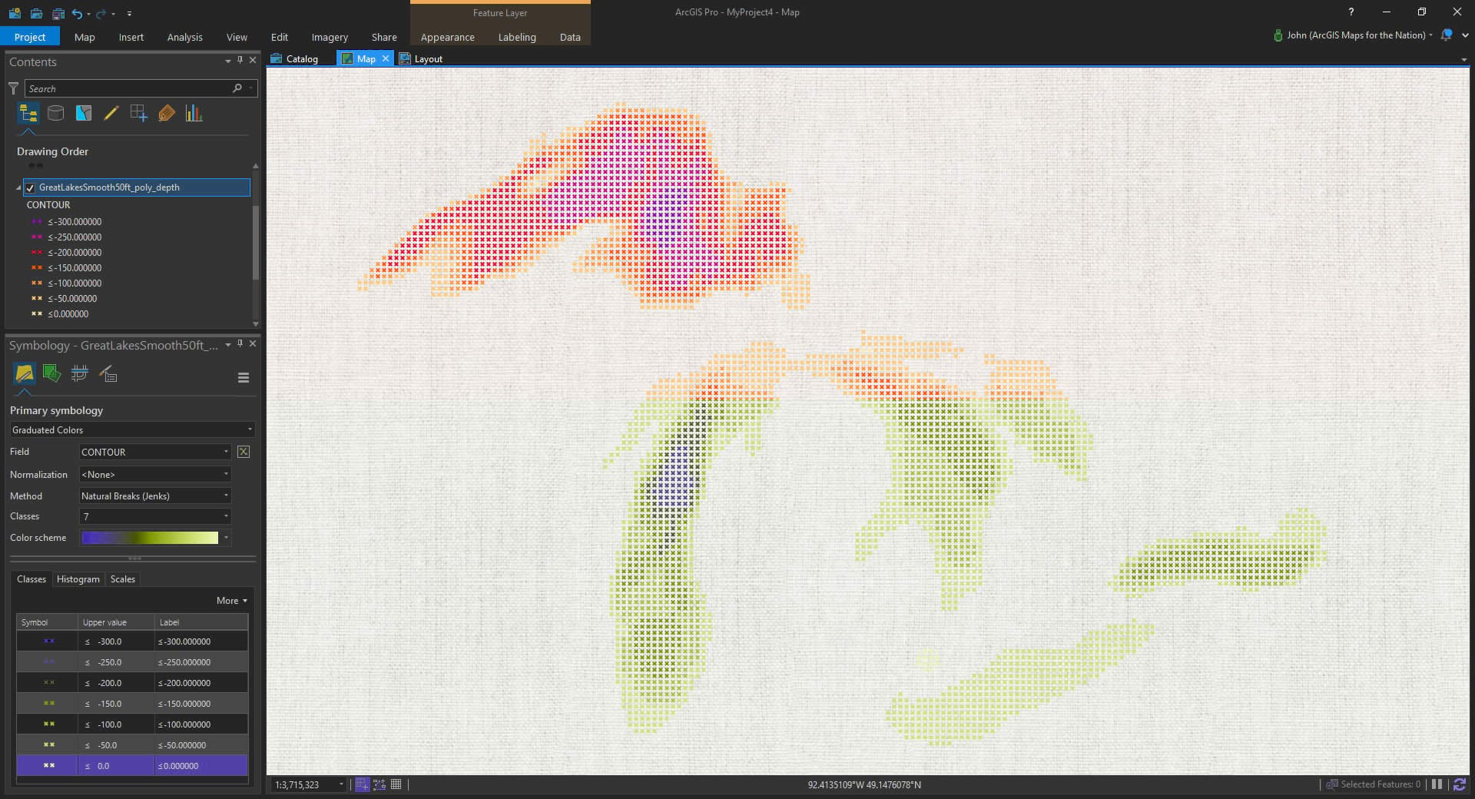1475x799 pixels.
Task: Click the constraints icon in status bar
Action: (380, 784)
